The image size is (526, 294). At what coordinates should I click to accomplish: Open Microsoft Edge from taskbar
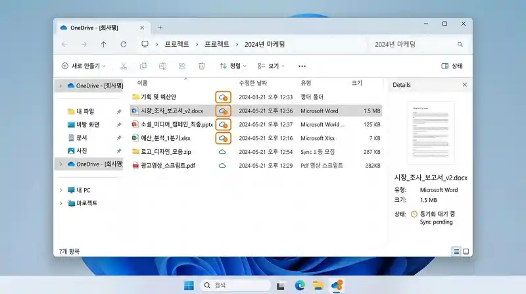click(300, 285)
